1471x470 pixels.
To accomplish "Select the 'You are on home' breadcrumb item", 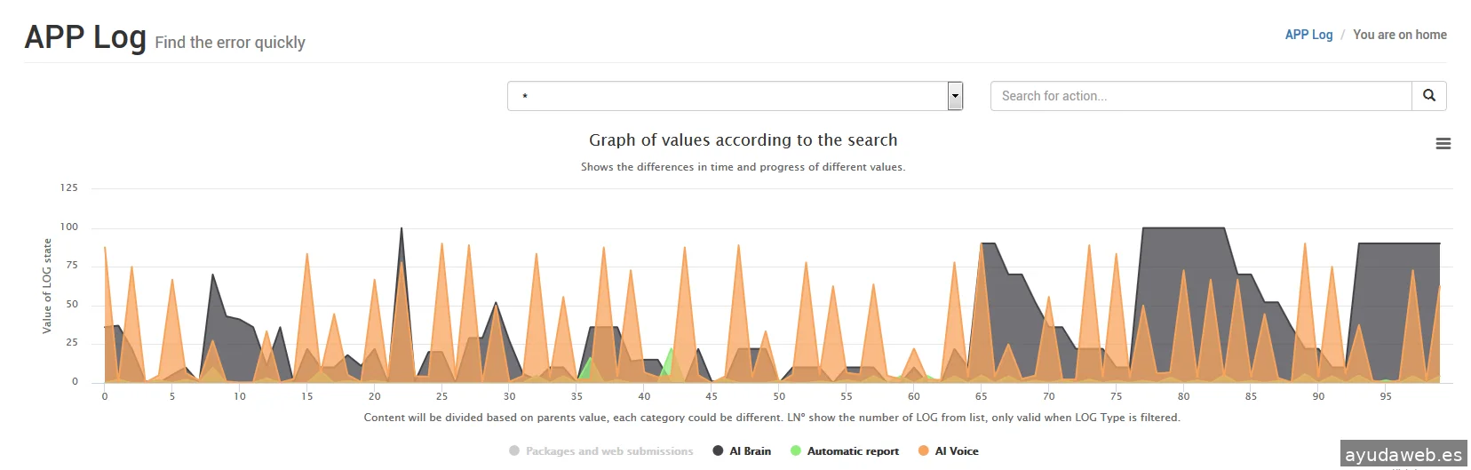I will coord(1399,35).
